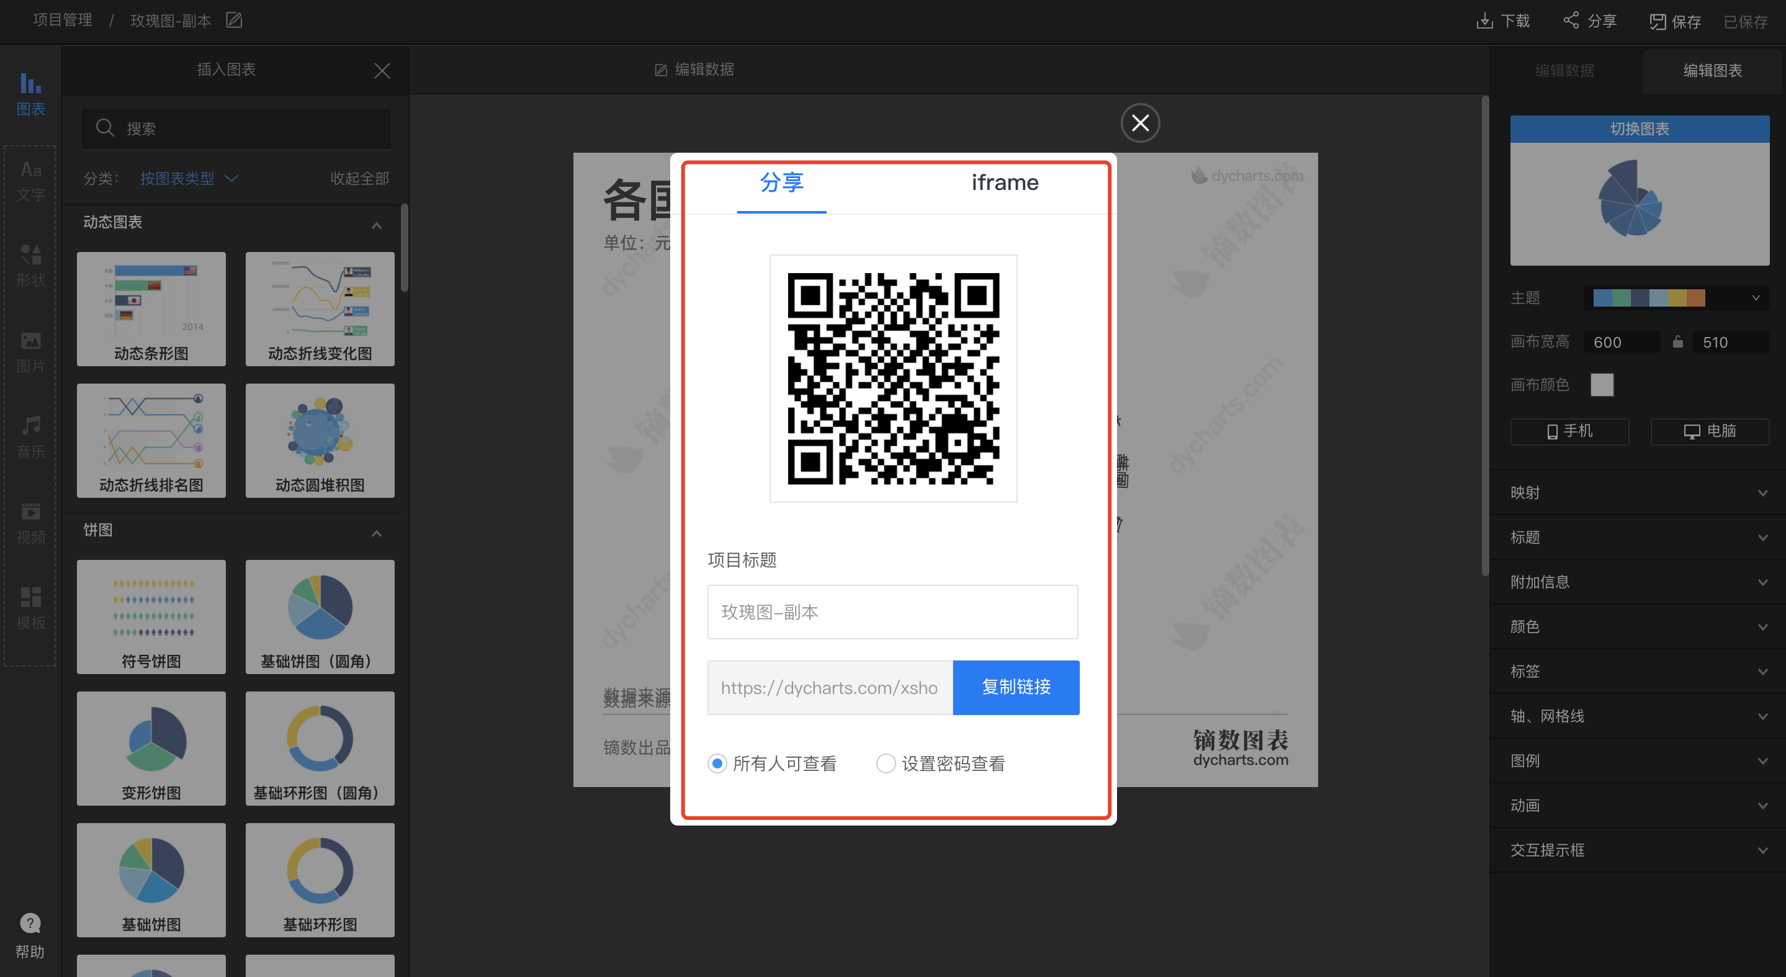The height and width of the screenshot is (977, 1786).
Task: Open the 模板 templates sidebar tool
Action: tap(30, 608)
